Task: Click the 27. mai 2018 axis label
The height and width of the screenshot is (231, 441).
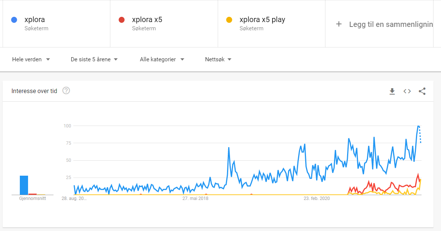Action: [x=196, y=198]
